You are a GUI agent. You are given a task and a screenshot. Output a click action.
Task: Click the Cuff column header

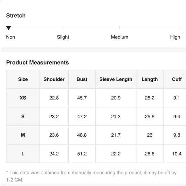[x=175, y=79]
